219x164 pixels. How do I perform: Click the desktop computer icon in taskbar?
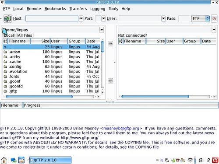click(14, 160)
